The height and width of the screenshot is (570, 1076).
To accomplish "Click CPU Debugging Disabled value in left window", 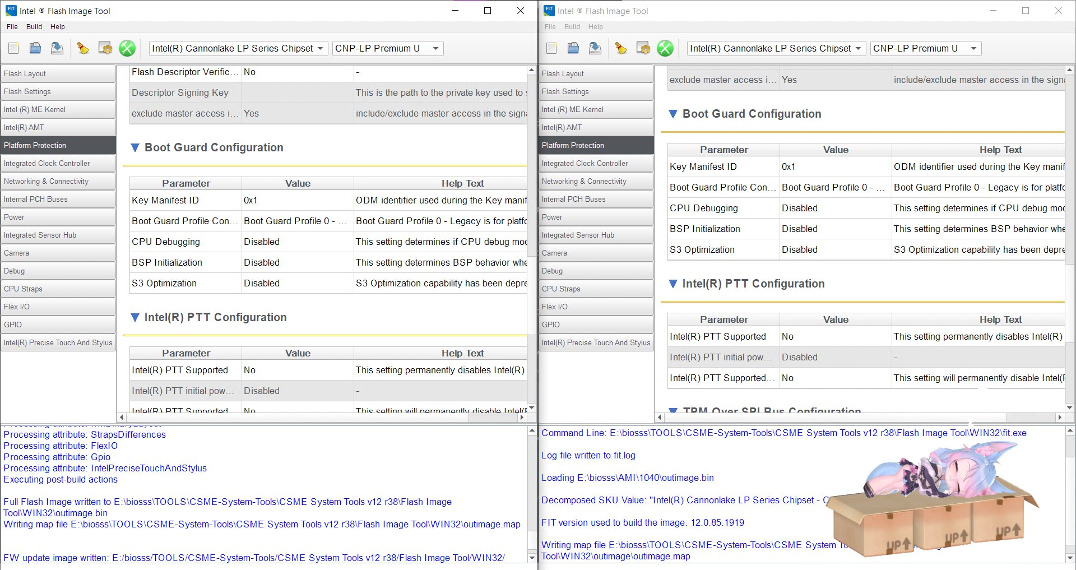I will tap(298, 242).
